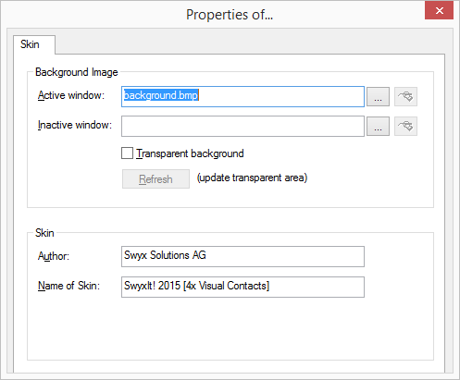Focus the Active window text field
Viewport: 460px width, 380px height.
(242, 97)
